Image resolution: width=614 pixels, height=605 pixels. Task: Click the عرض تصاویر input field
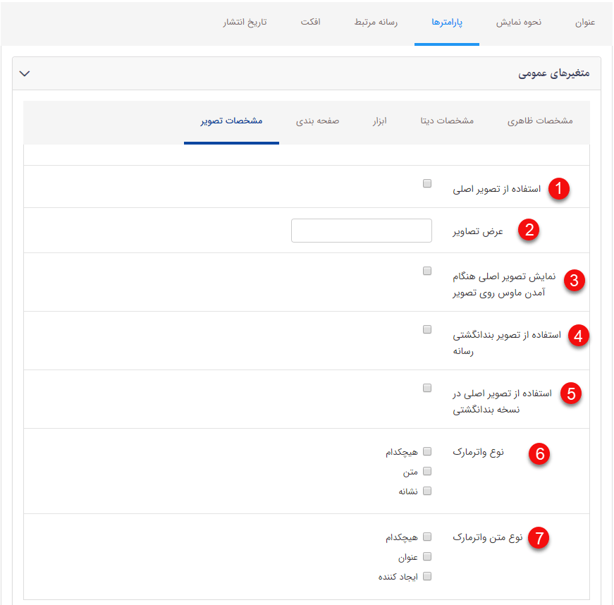point(361,230)
